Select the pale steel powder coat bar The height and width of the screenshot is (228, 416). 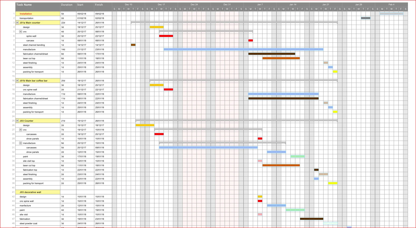point(330,223)
